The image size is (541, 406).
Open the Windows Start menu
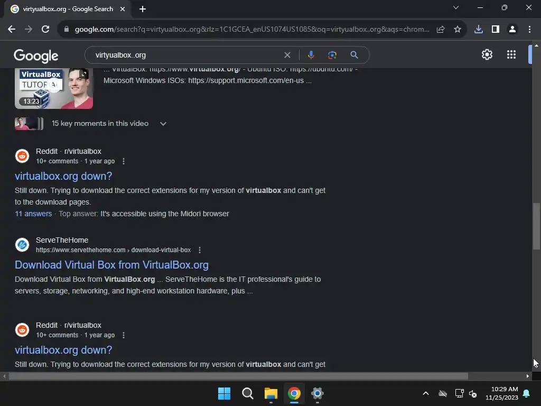point(224,393)
